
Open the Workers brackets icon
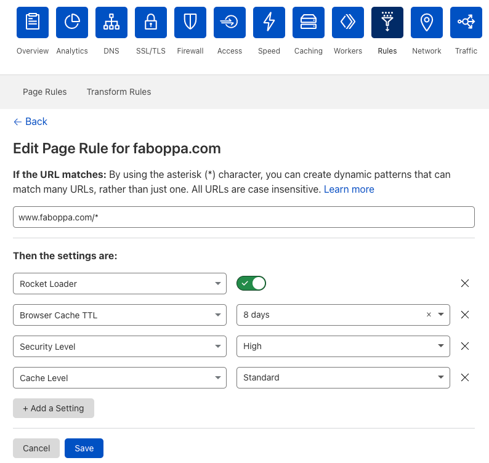348,22
